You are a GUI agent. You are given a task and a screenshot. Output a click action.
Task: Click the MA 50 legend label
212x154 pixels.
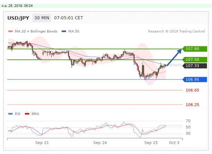coord(74,31)
